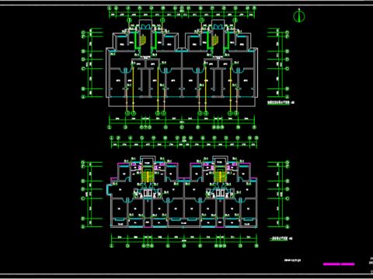373x279 pixels.
Task: Click the underlined title label of lower plan
Action: point(279,239)
